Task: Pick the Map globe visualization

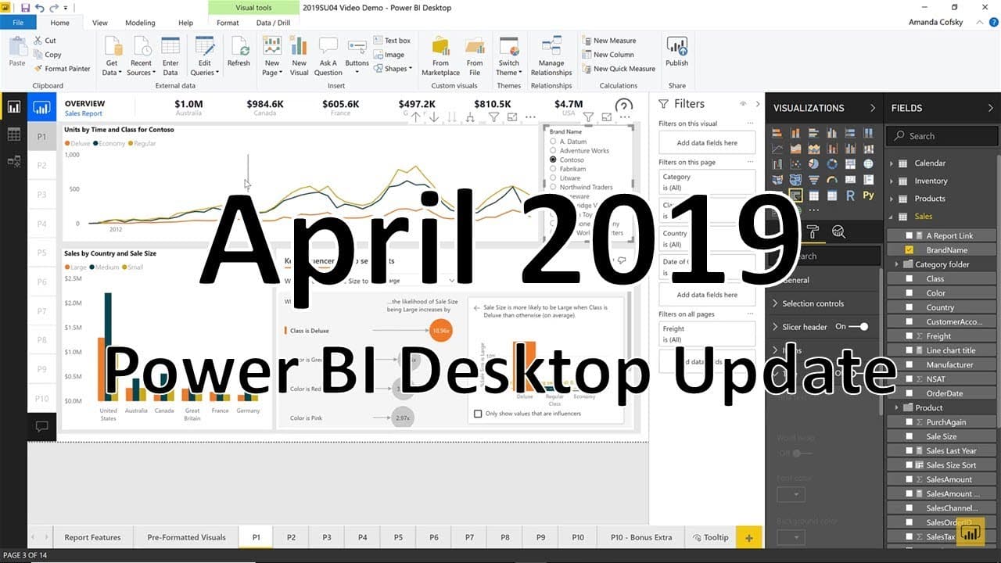Action: [x=868, y=164]
